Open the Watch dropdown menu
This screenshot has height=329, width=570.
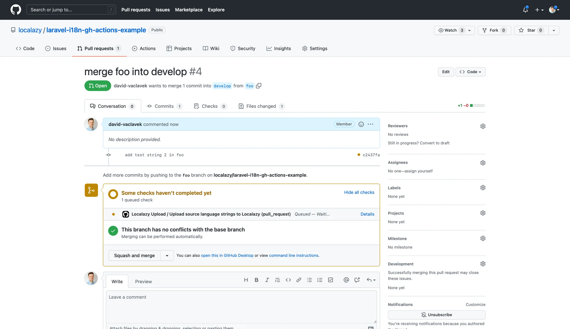[x=454, y=30]
